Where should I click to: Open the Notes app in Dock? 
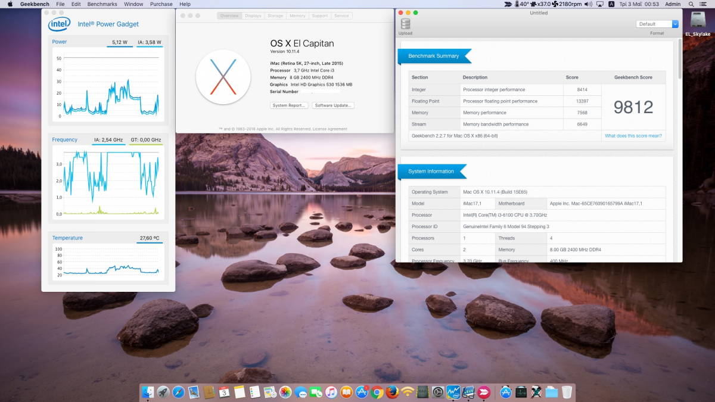240,392
